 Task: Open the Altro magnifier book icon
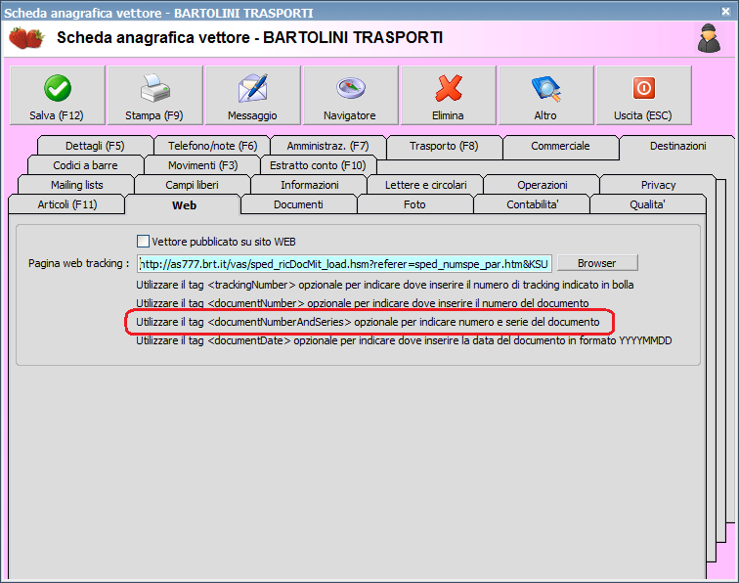point(546,88)
